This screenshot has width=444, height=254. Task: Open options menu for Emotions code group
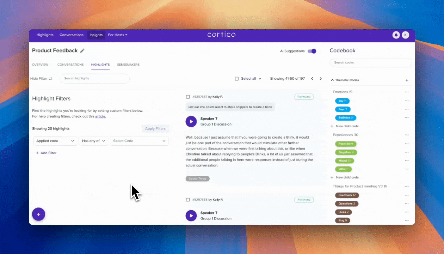click(407, 92)
